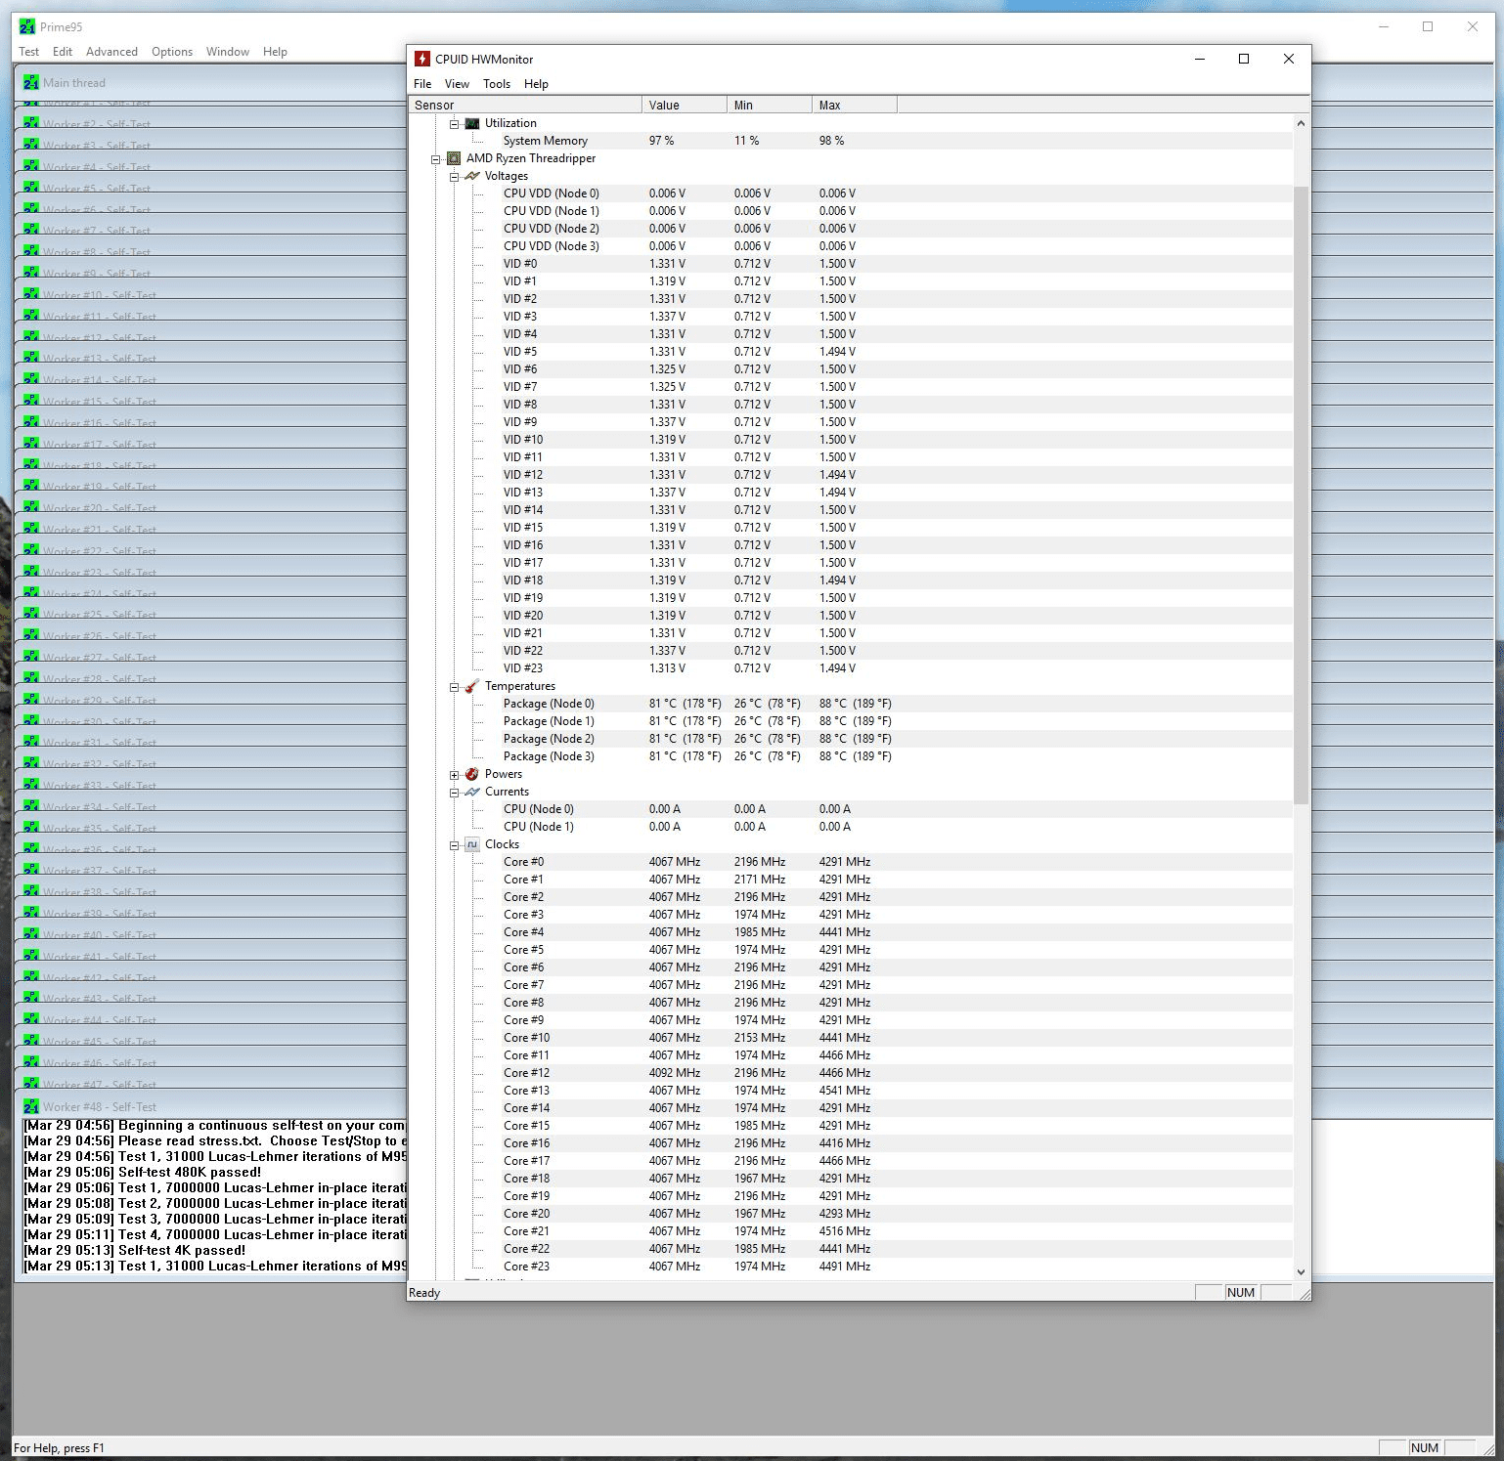Click the HWMonitor scrollbar up arrow
Image resolution: width=1504 pixels, height=1461 pixels.
point(1301,123)
